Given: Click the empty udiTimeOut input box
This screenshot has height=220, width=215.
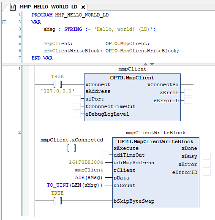Looking at the screenshot, I should (105, 155).
